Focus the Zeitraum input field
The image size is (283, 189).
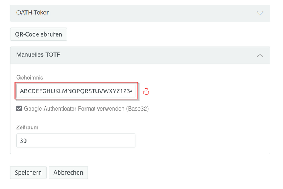[x=76, y=141]
